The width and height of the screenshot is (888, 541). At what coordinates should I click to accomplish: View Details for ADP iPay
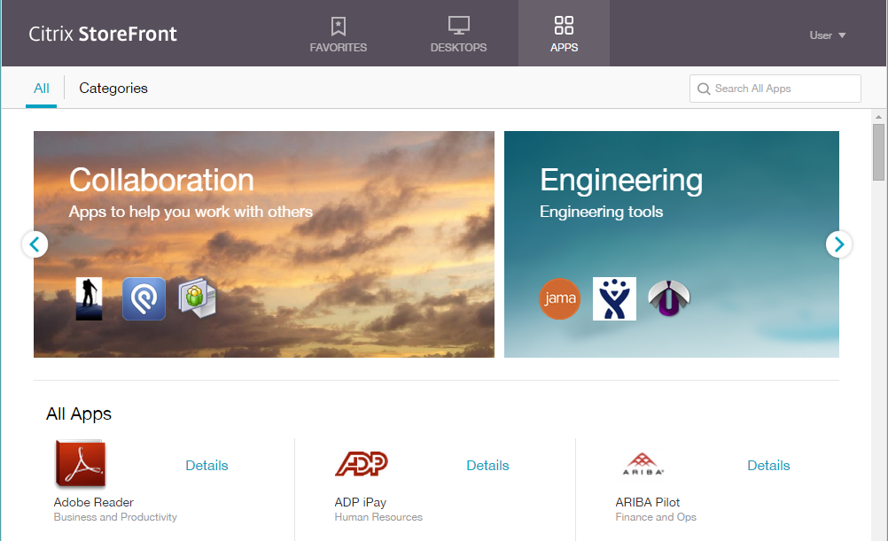(487, 466)
